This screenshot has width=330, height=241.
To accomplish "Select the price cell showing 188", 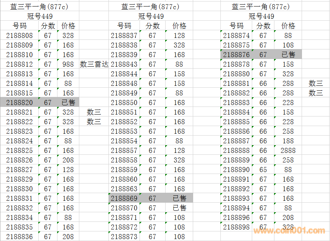I will pyautogui.click(x=288, y=141).
